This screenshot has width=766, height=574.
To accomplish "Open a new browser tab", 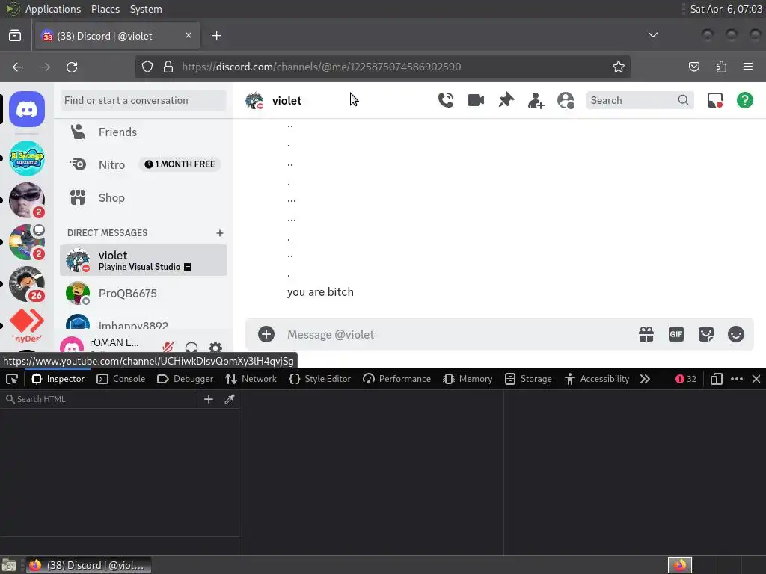I will pyautogui.click(x=216, y=36).
